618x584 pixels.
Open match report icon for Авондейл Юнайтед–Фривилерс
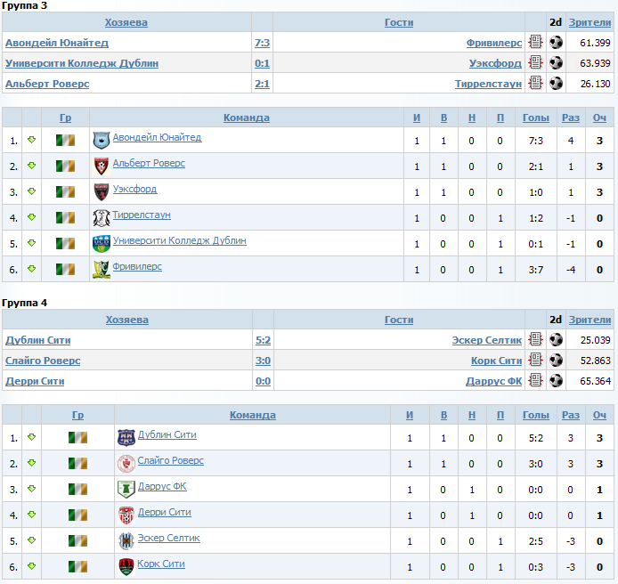tap(535, 42)
